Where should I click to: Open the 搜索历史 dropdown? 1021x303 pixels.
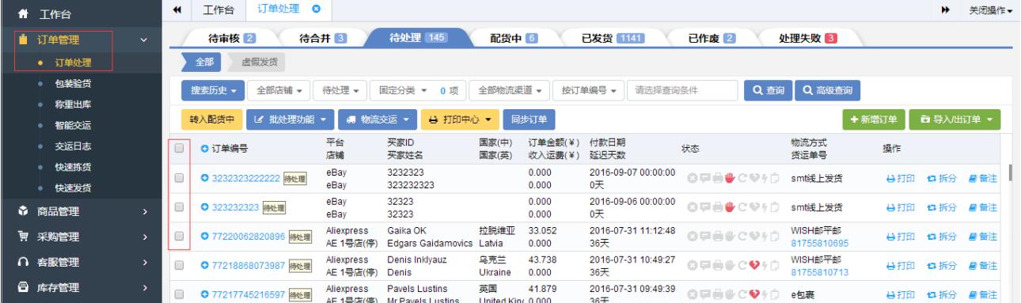[213, 90]
